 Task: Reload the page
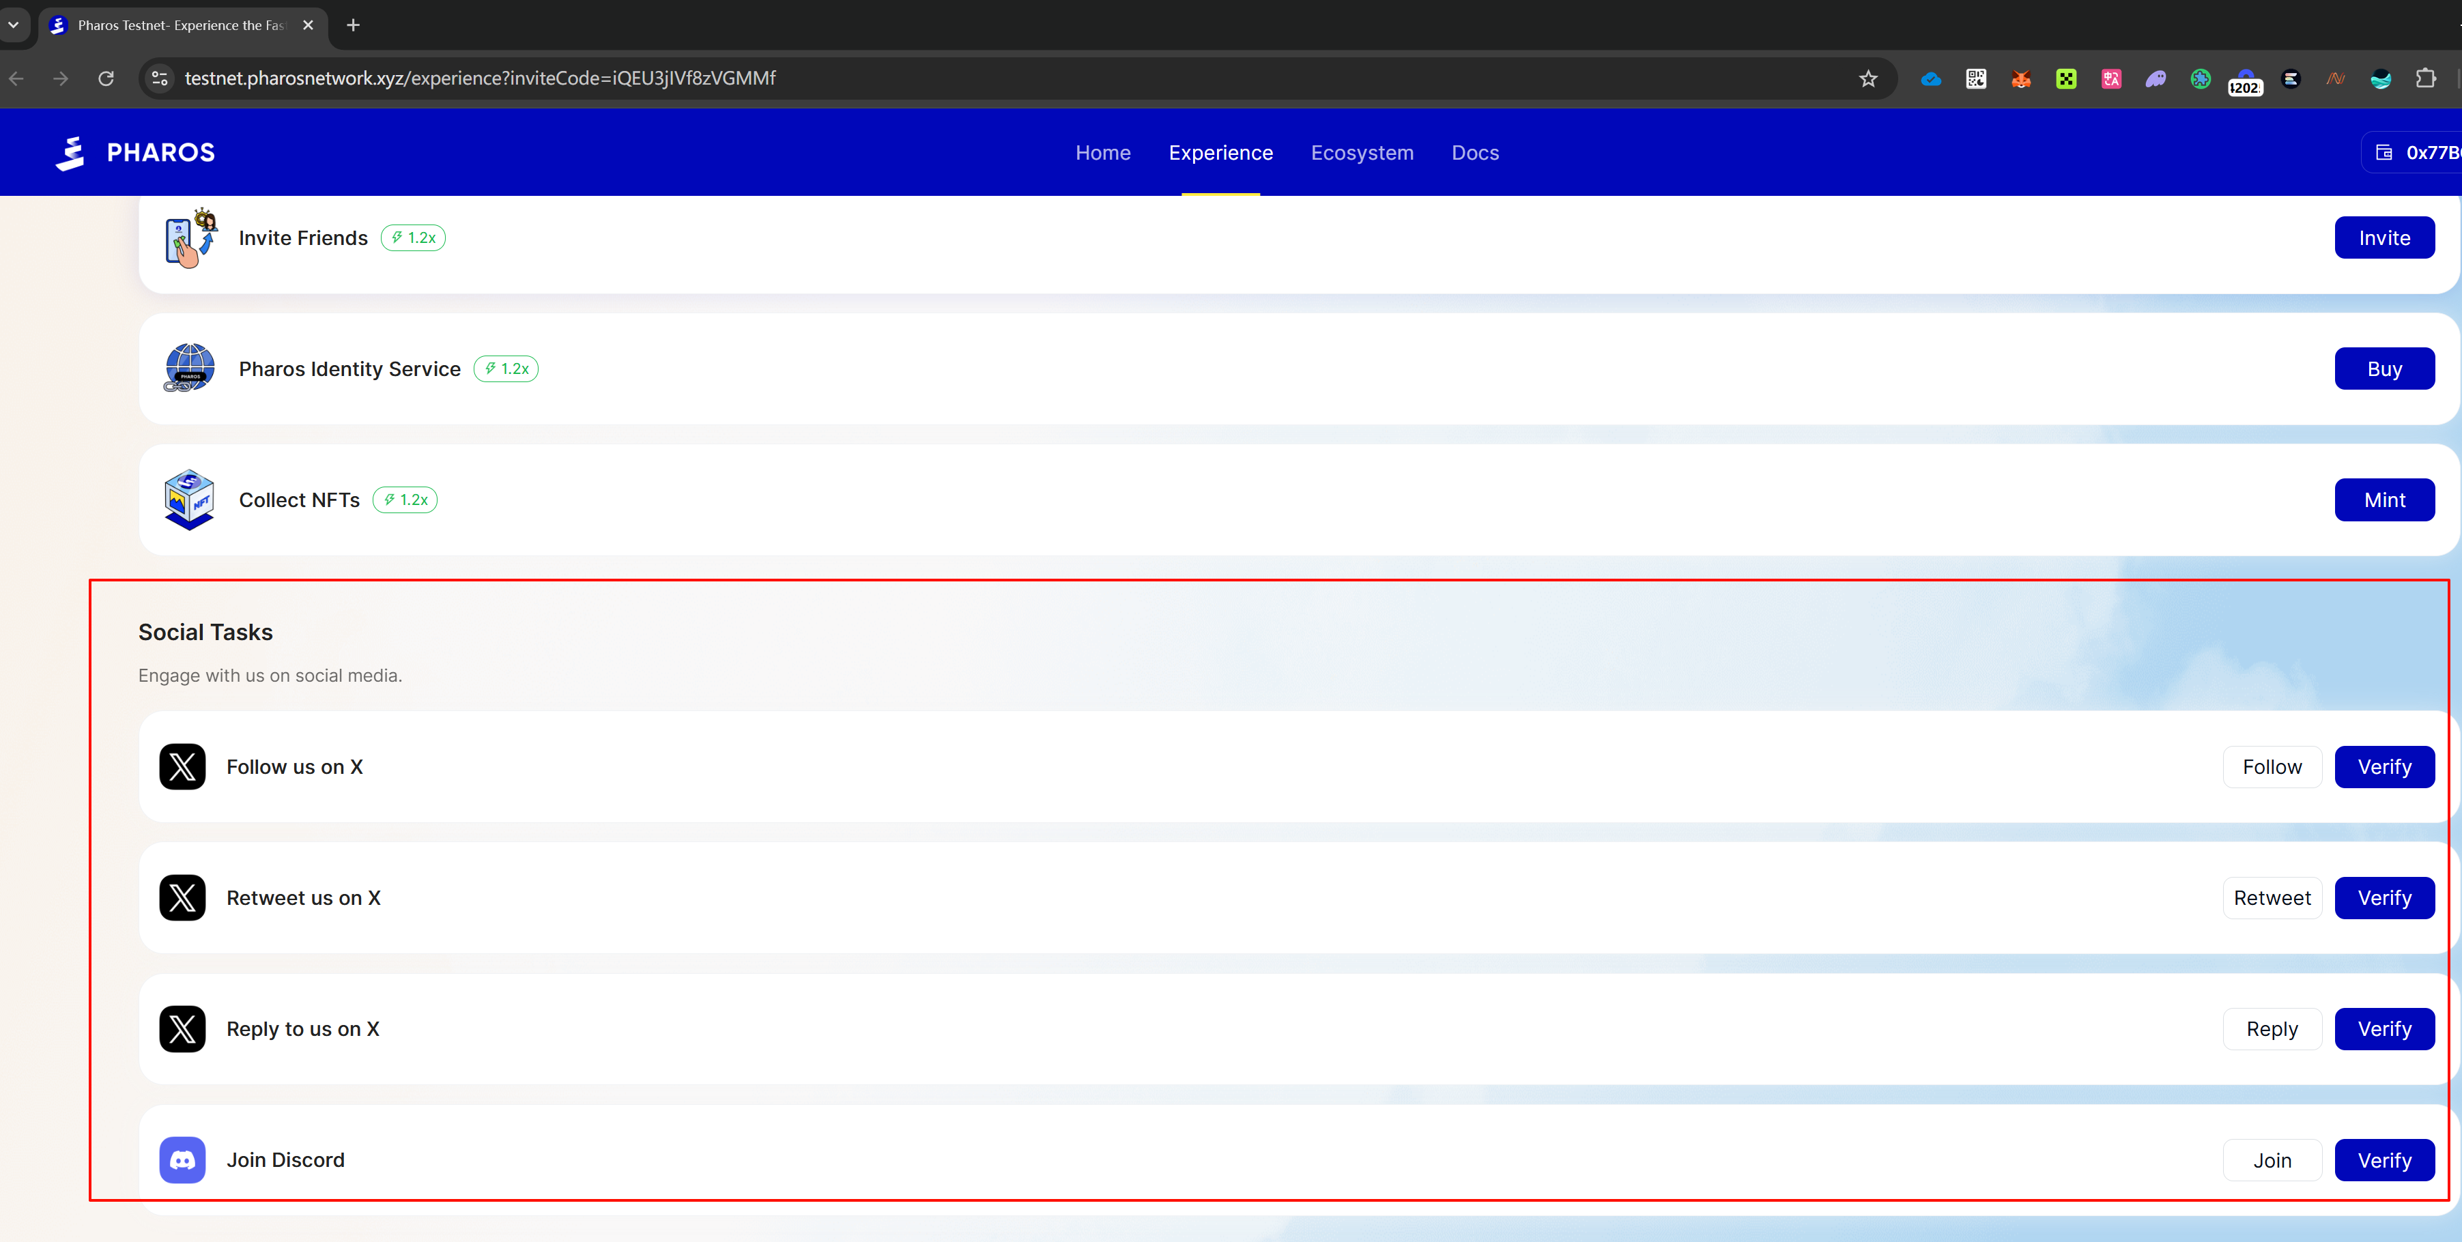click(x=106, y=78)
